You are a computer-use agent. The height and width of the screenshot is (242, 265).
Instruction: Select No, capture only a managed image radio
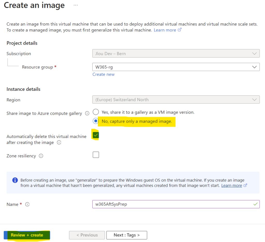[x=96, y=121]
